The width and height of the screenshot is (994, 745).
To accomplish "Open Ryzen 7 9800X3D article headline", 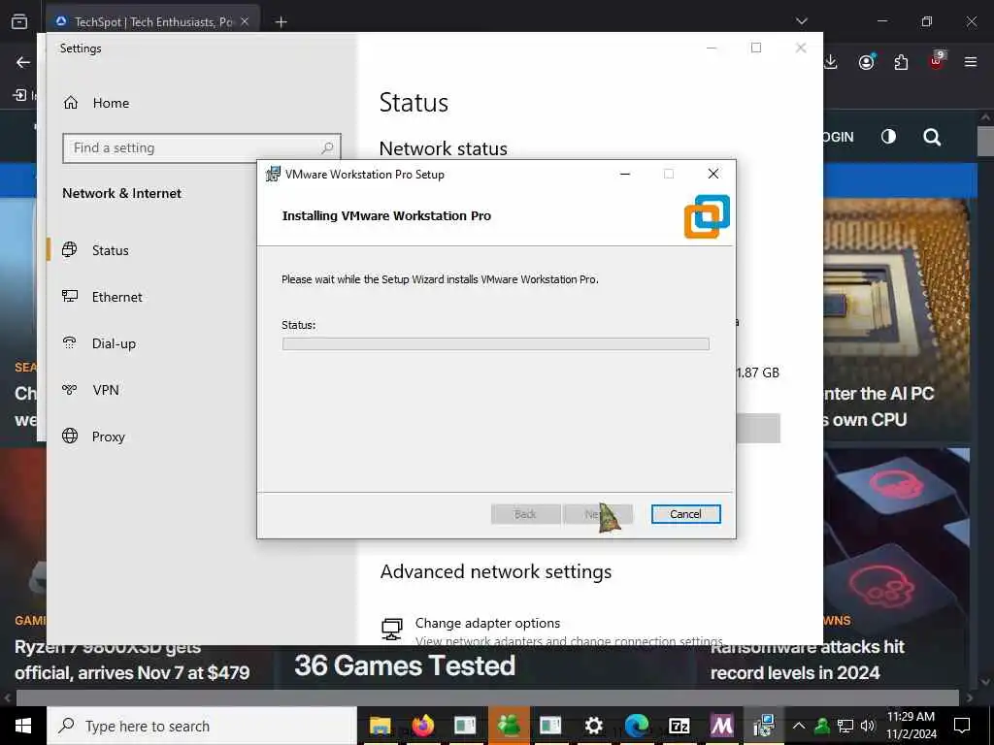I will pyautogui.click(x=132, y=660).
